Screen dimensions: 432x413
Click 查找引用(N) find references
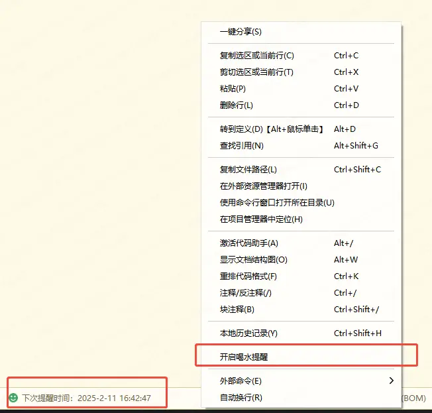(x=242, y=146)
